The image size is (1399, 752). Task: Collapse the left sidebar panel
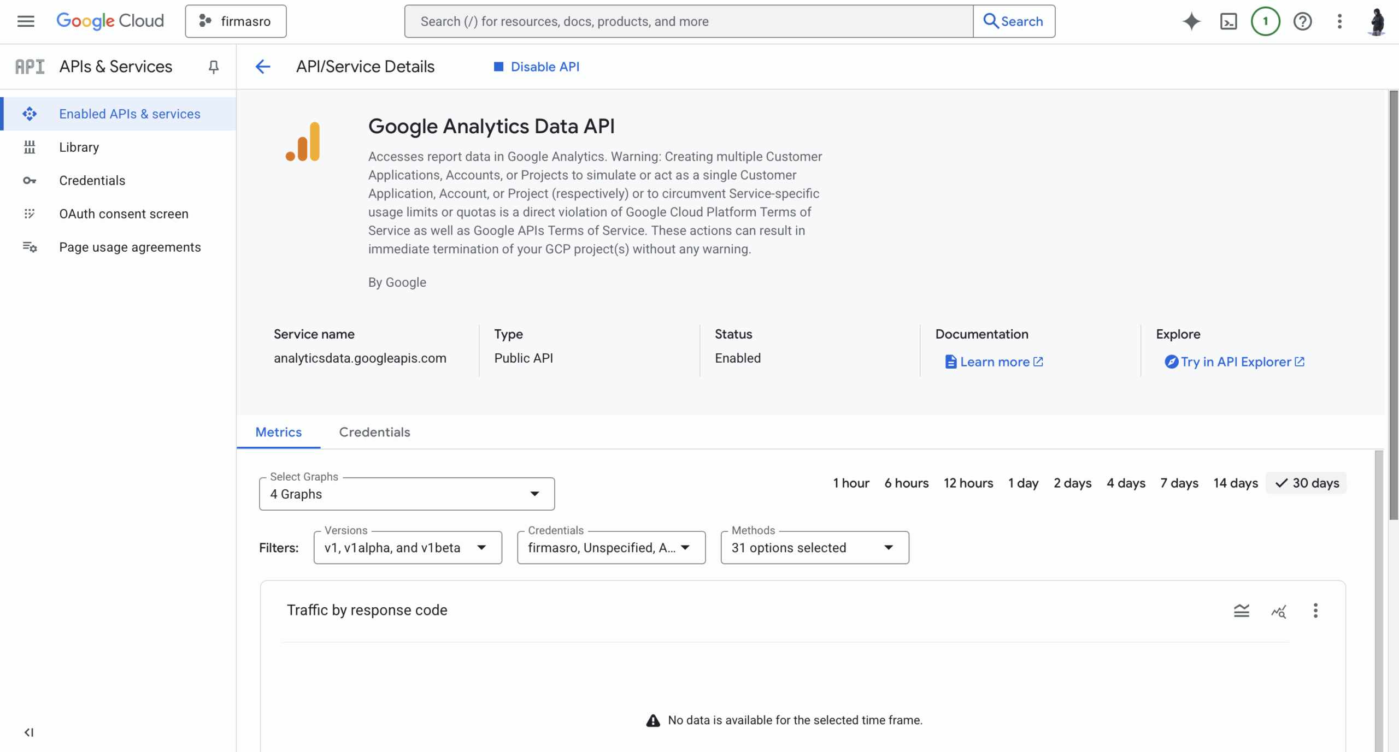click(29, 732)
